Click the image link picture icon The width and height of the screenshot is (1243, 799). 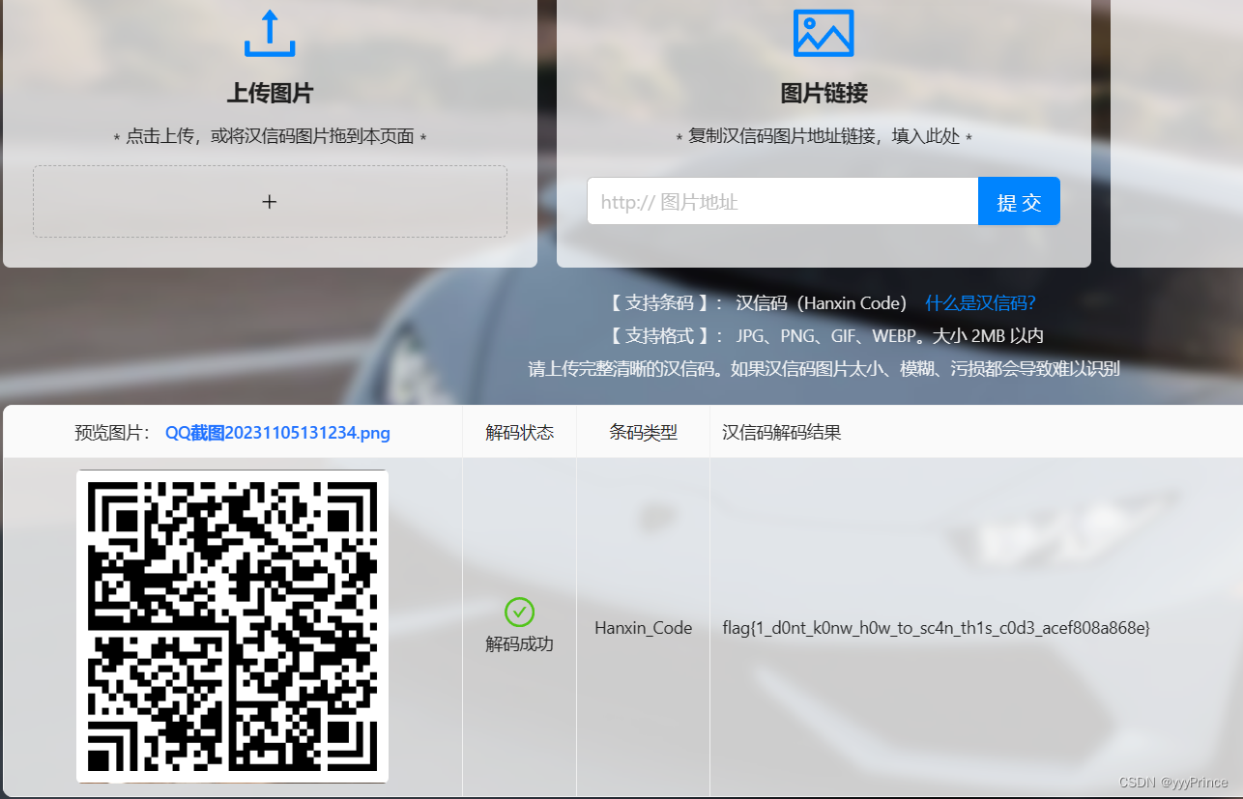click(x=824, y=33)
